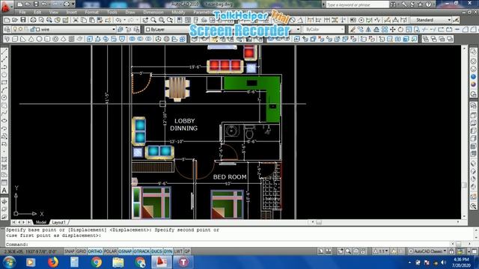Select the Rectangle draw tool
This screenshot has height=269, width=479.
[4, 82]
